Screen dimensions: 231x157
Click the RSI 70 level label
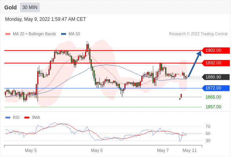[x=208, y=126]
